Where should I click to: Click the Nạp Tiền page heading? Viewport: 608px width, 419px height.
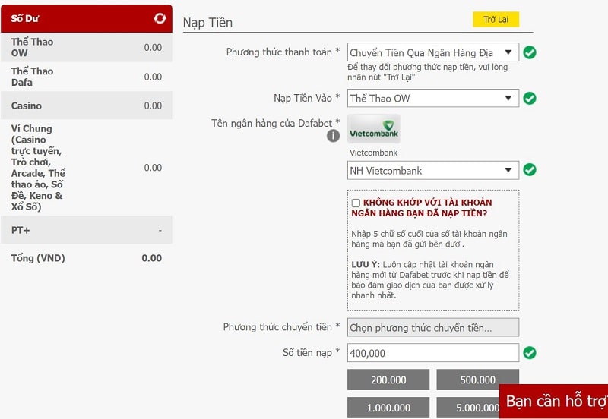click(207, 23)
